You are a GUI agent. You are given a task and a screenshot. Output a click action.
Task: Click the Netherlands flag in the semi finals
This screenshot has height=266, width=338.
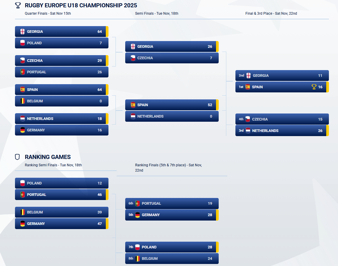(133, 116)
